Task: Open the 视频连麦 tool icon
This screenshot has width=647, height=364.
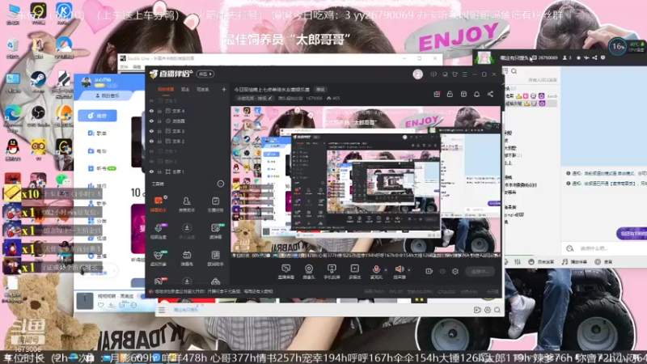Action: pos(159,231)
